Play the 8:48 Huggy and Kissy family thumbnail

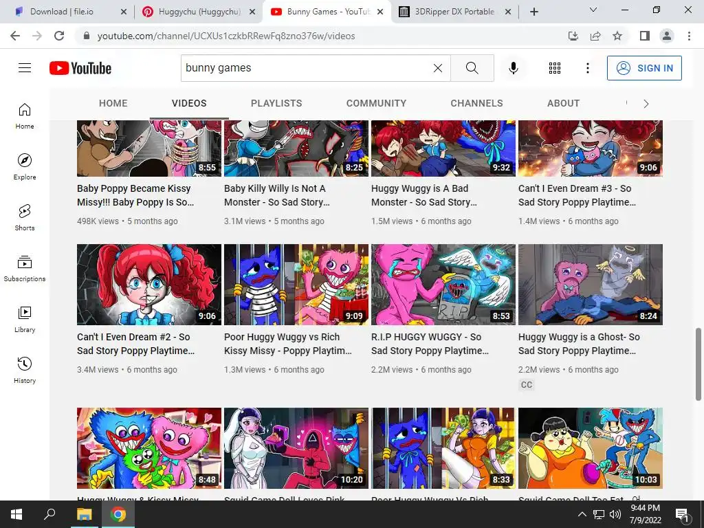149,448
